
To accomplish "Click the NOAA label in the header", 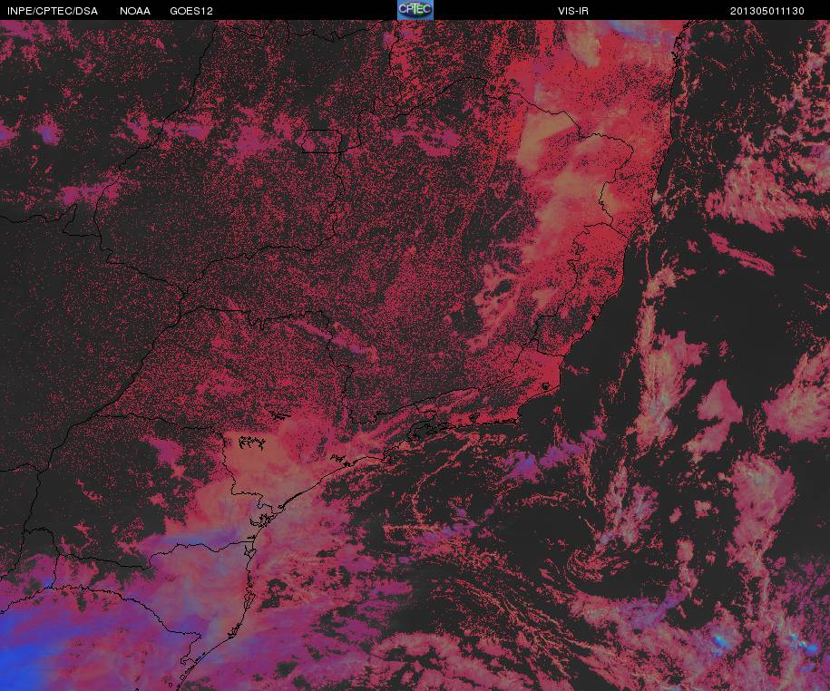I will click(135, 11).
